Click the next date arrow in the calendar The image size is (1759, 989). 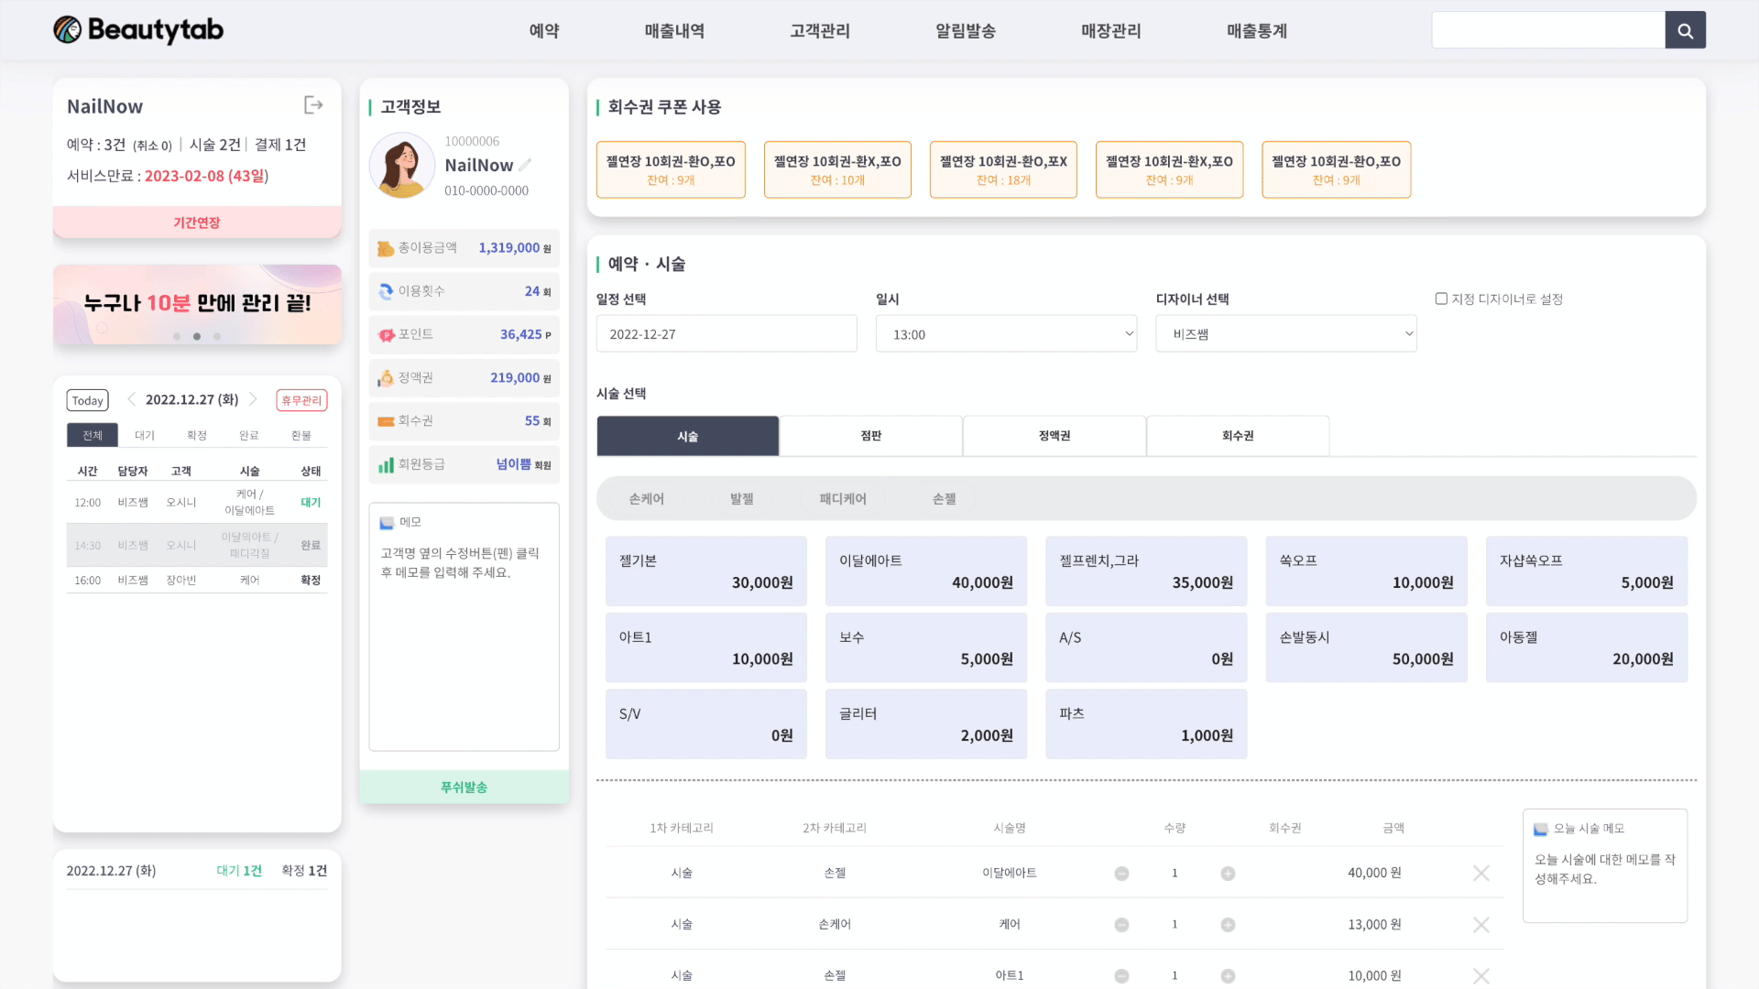tap(254, 399)
